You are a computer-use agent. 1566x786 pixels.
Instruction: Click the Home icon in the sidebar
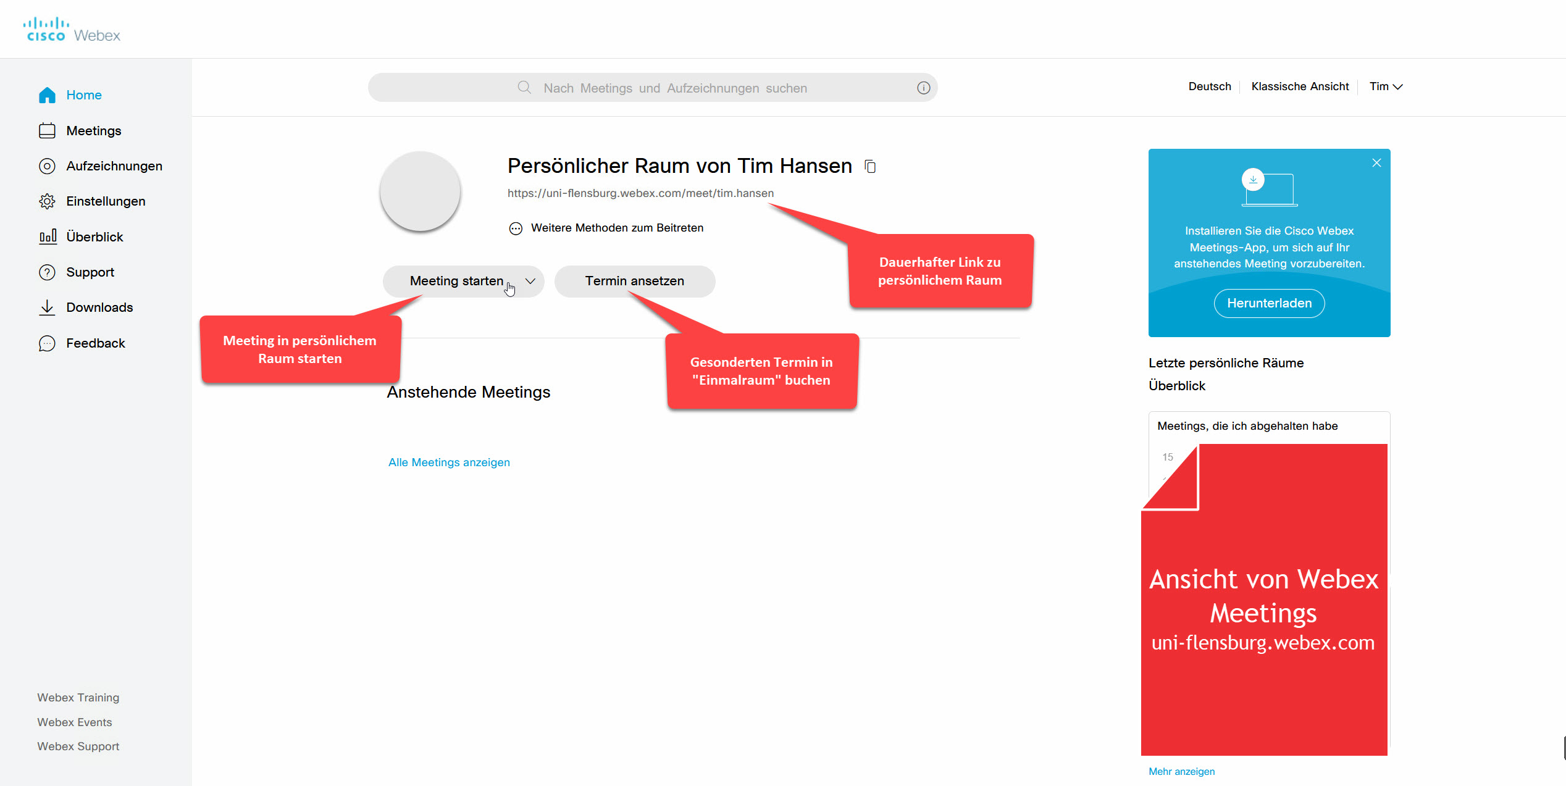47,95
